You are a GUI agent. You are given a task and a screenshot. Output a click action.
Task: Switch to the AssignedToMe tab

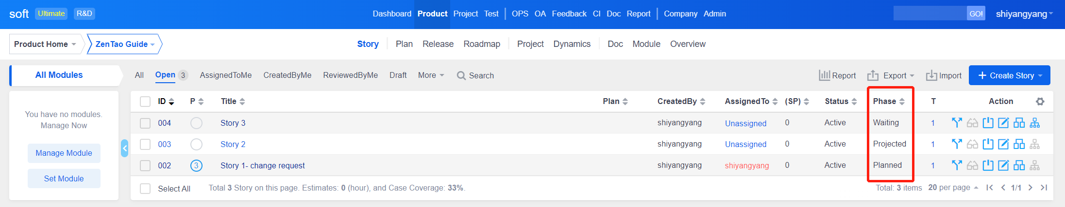tap(225, 75)
